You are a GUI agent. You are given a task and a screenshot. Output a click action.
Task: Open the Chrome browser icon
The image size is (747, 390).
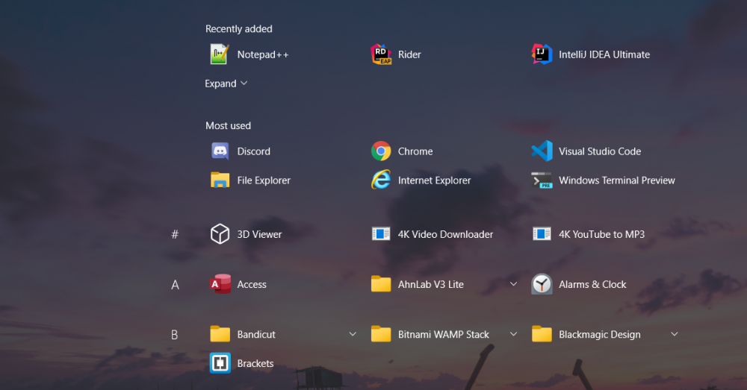pos(381,151)
